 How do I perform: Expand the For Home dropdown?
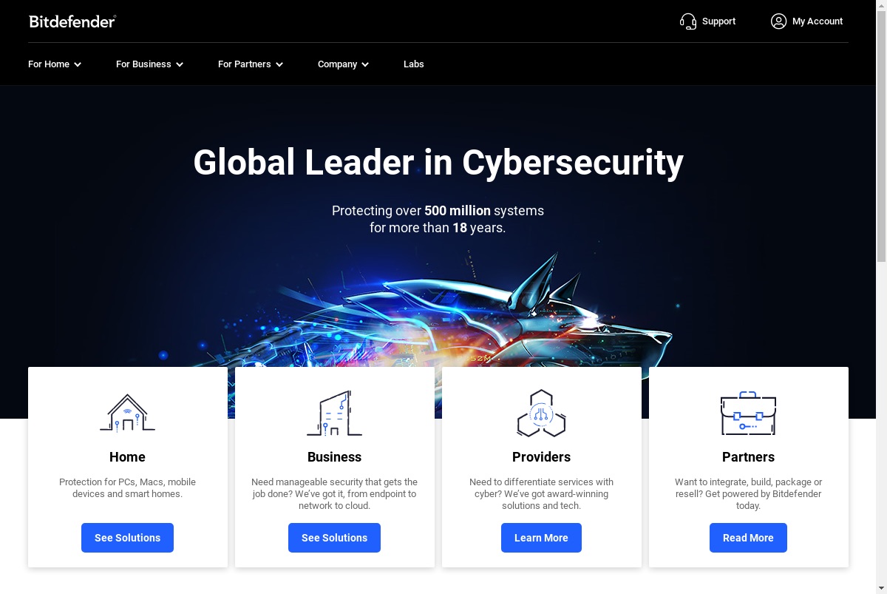[55, 64]
